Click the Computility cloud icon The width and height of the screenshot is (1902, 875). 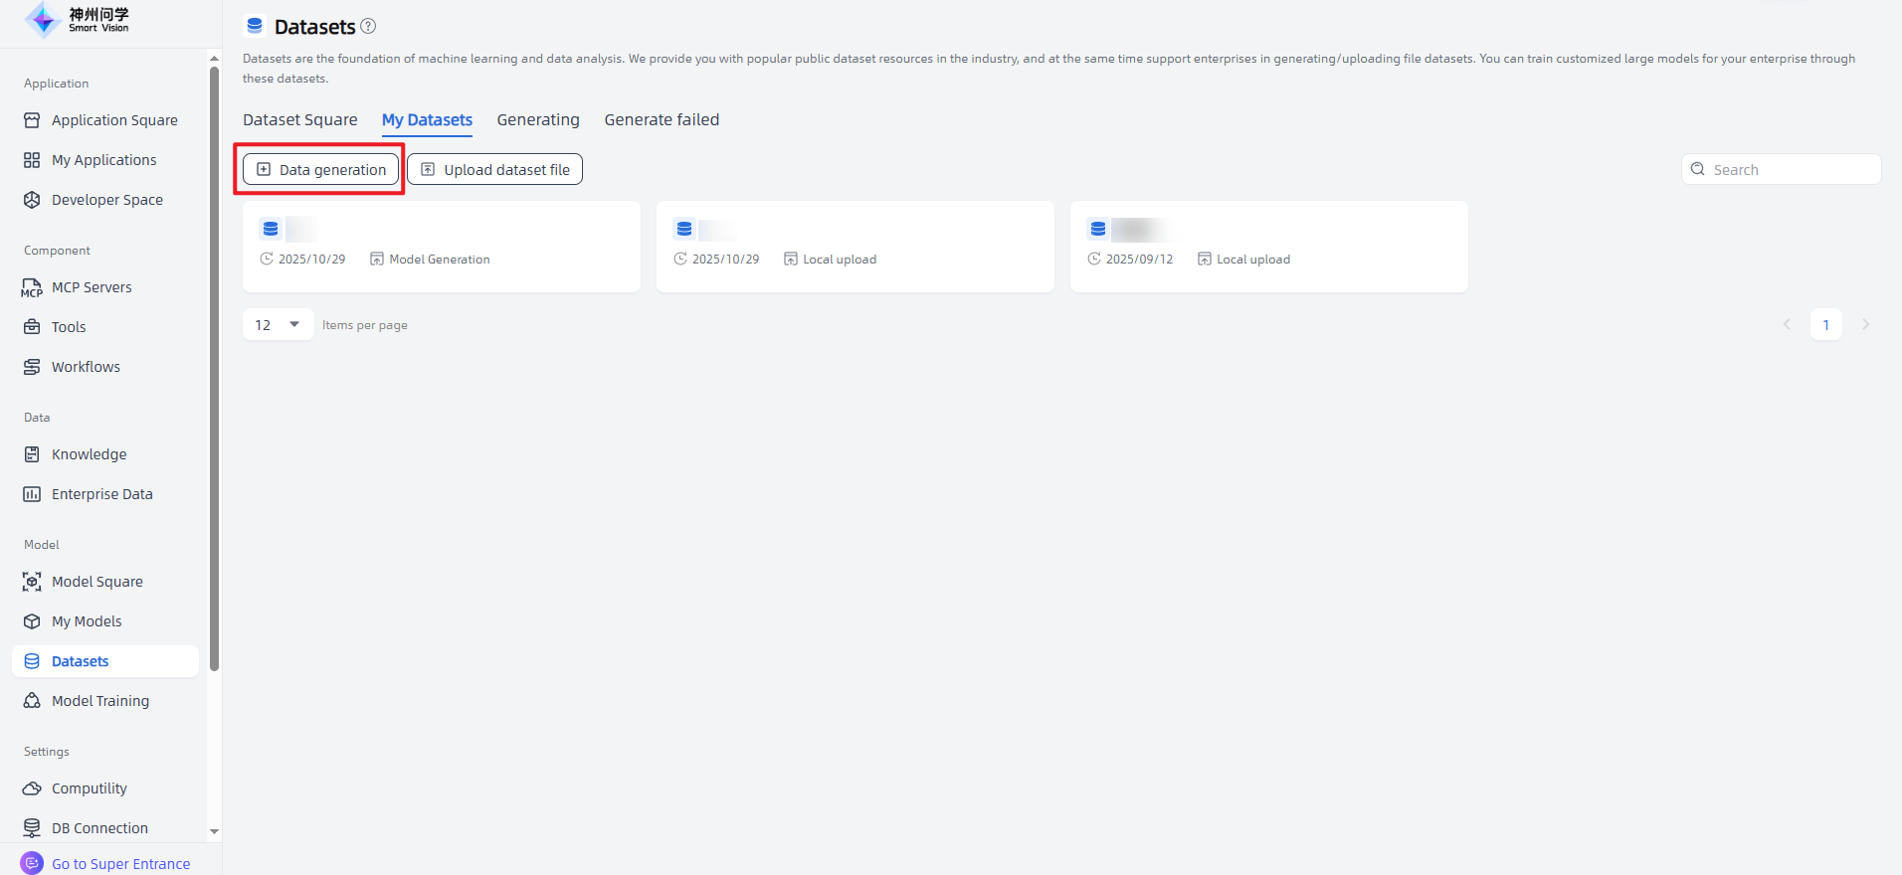32,788
